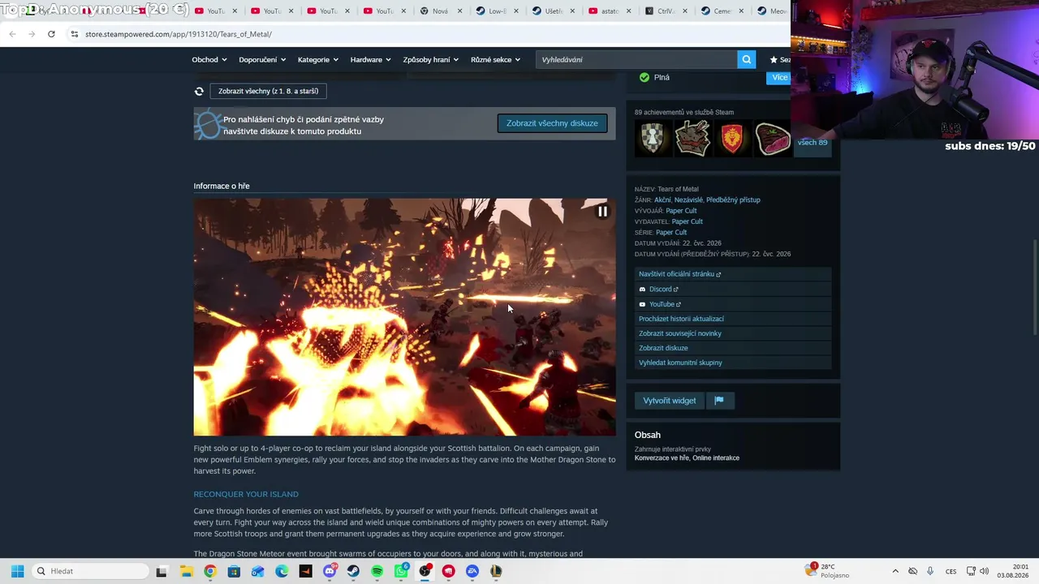Switch to the CtrlV browser tab

664,11
